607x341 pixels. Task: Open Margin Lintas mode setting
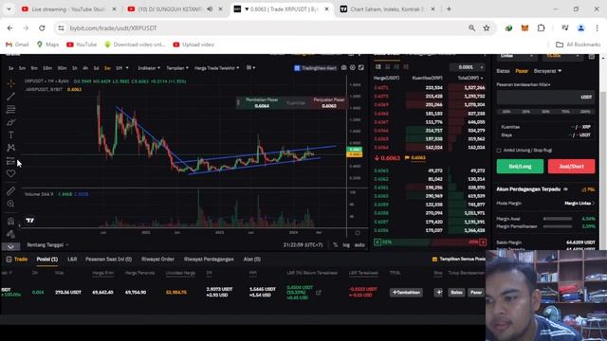point(579,203)
